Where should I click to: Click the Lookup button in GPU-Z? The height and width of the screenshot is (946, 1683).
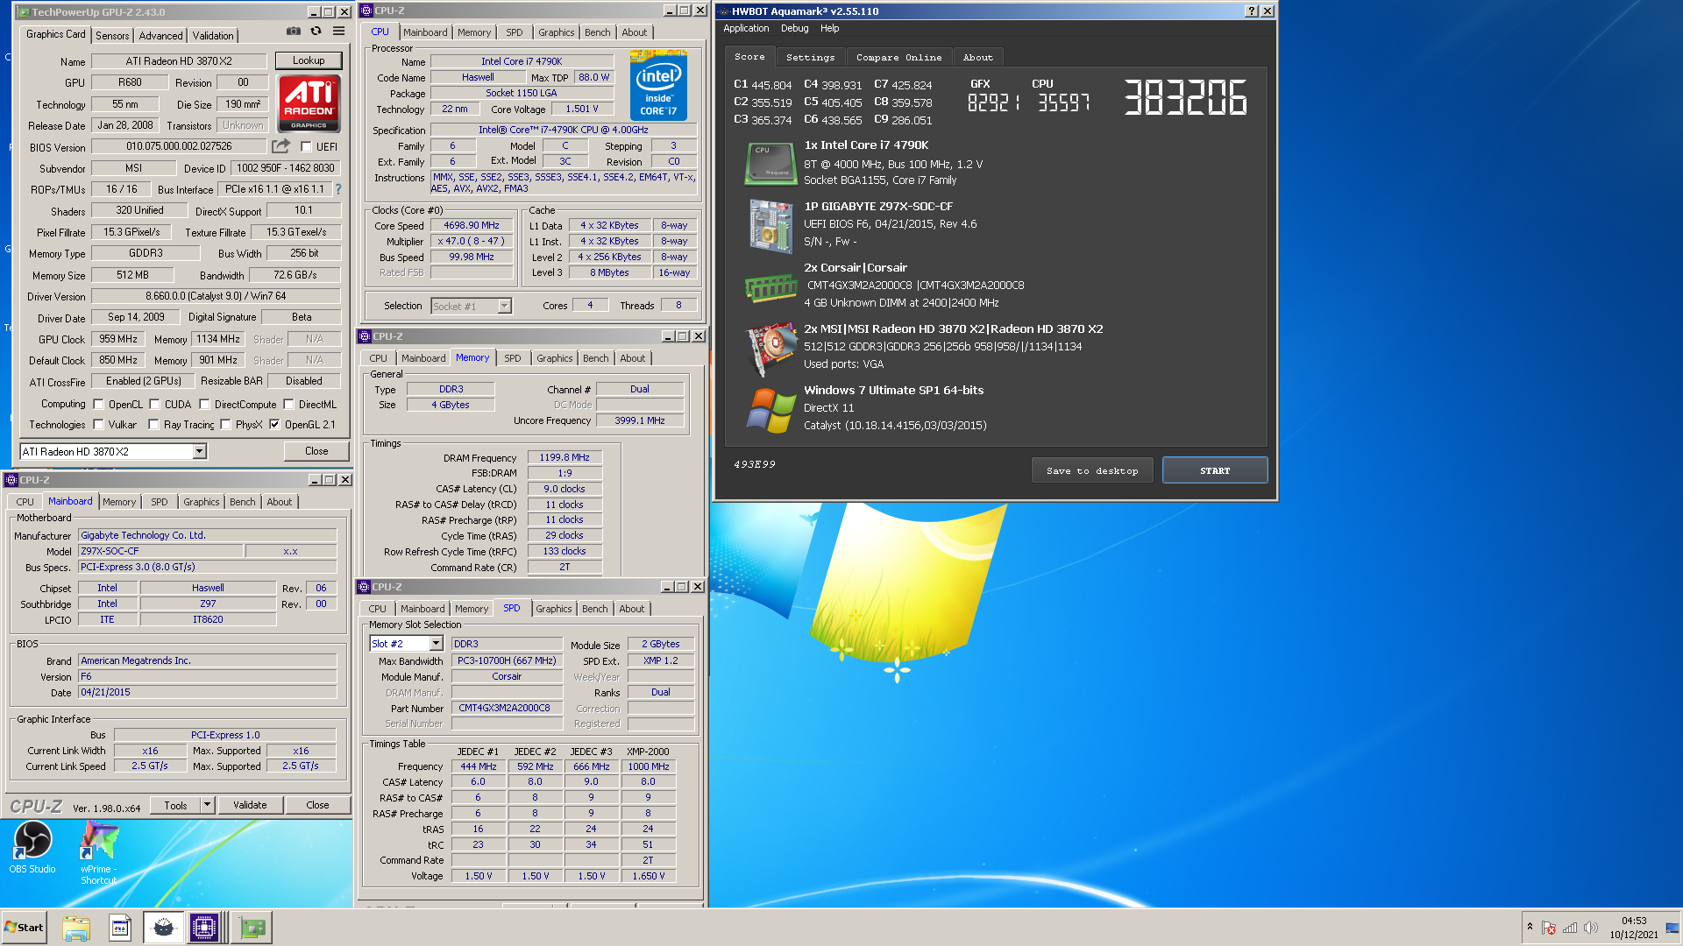click(309, 60)
